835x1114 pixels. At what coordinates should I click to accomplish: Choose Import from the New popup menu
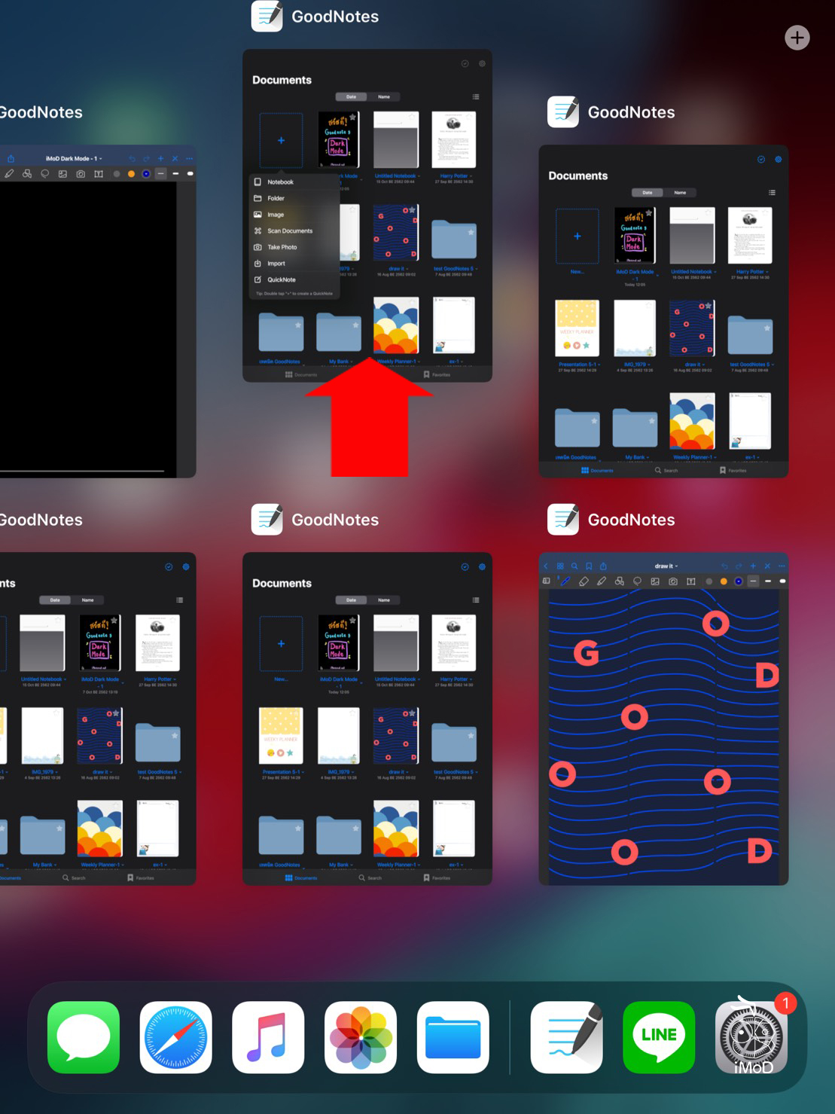pos(276,264)
